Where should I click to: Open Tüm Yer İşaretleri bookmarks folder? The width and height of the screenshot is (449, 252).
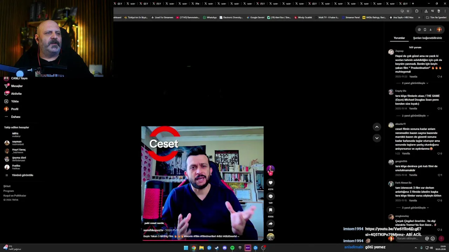click(x=436, y=17)
